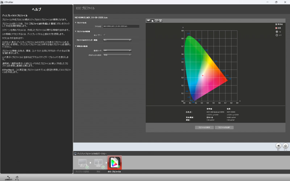Click the profile file name input field
The image size is (290, 181).
point(121,26)
